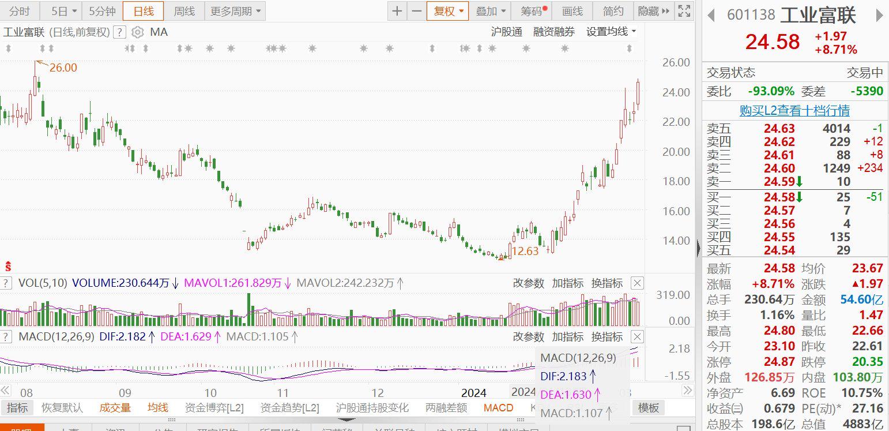This screenshot has width=889, height=431.
Task: Go to previous stock with left arrow
Action: [711, 15]
